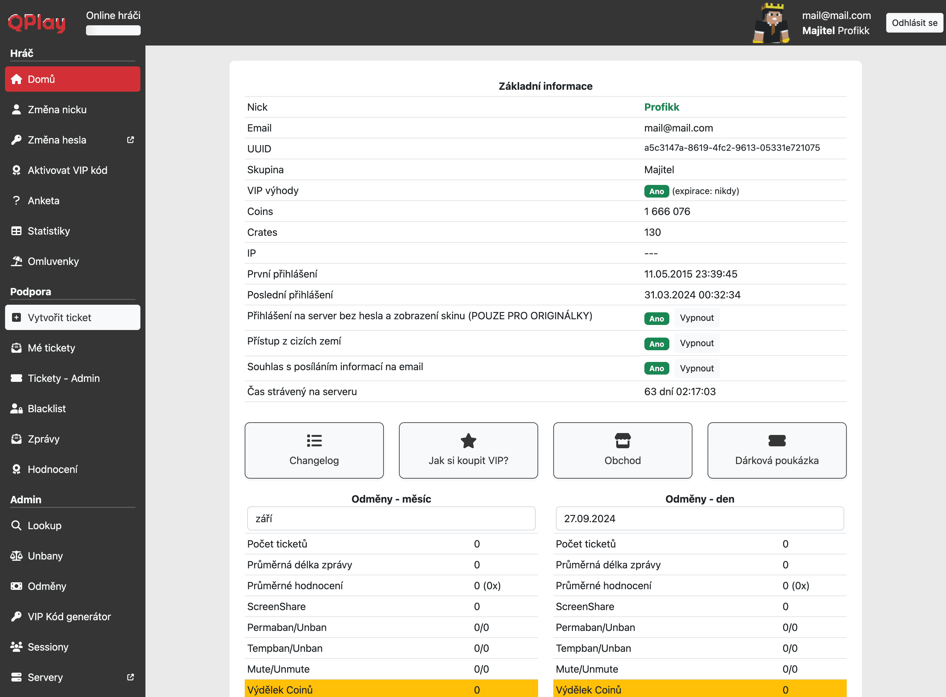Click the Dárková poukázka ticket icon
The width and height of the screenshot is (946, 697).
tap(777, 440)
